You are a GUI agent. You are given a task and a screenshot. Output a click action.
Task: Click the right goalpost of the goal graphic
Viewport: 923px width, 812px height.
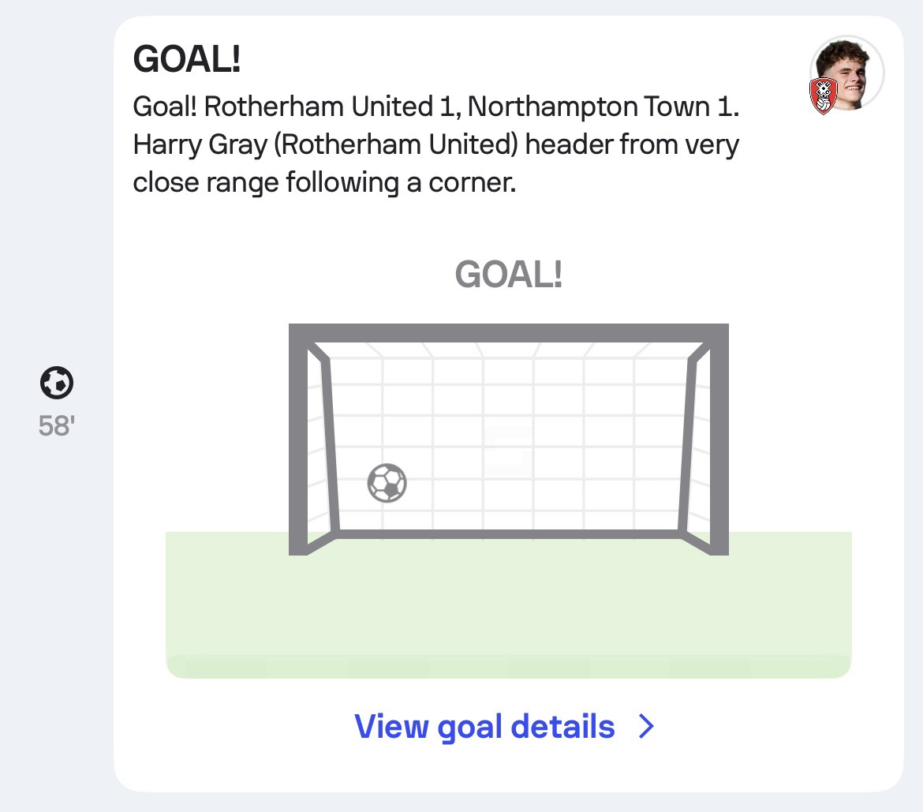(x=719, y=442)
